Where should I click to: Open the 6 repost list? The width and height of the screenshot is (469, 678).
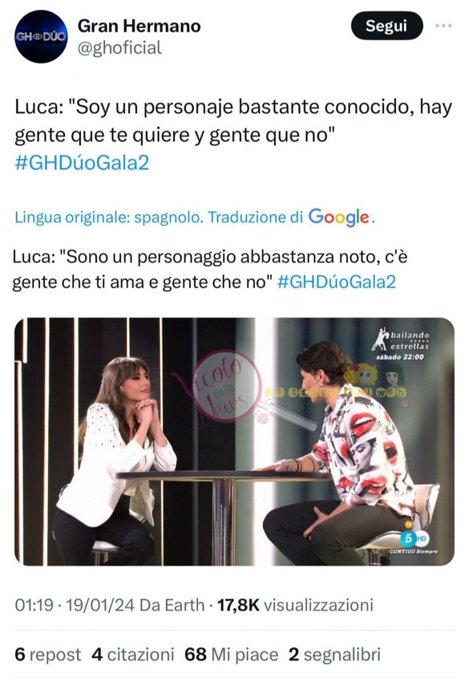pos(47,655)
